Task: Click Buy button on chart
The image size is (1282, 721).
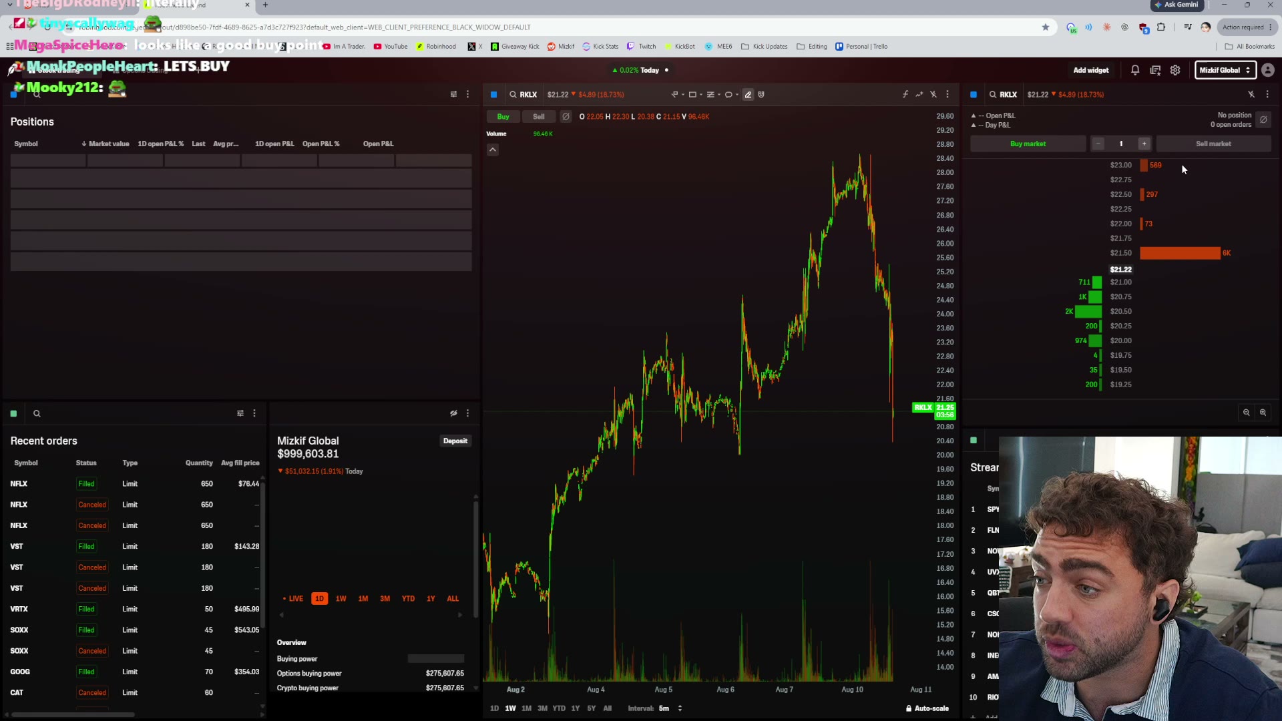Action: [x=503, y=117]
